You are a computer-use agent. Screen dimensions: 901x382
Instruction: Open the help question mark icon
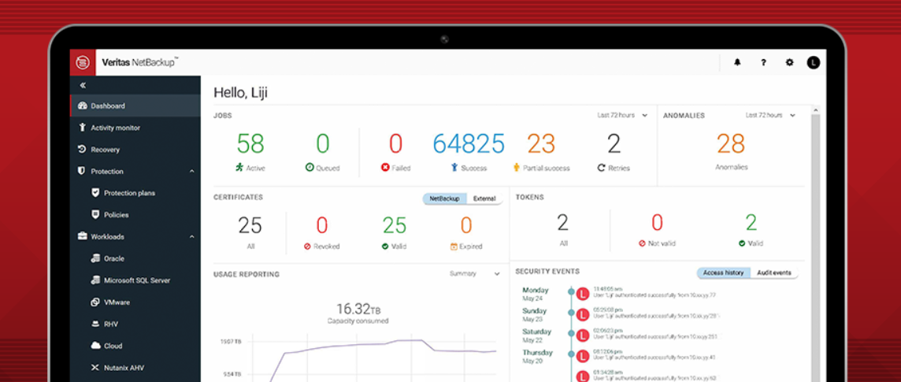763,63
